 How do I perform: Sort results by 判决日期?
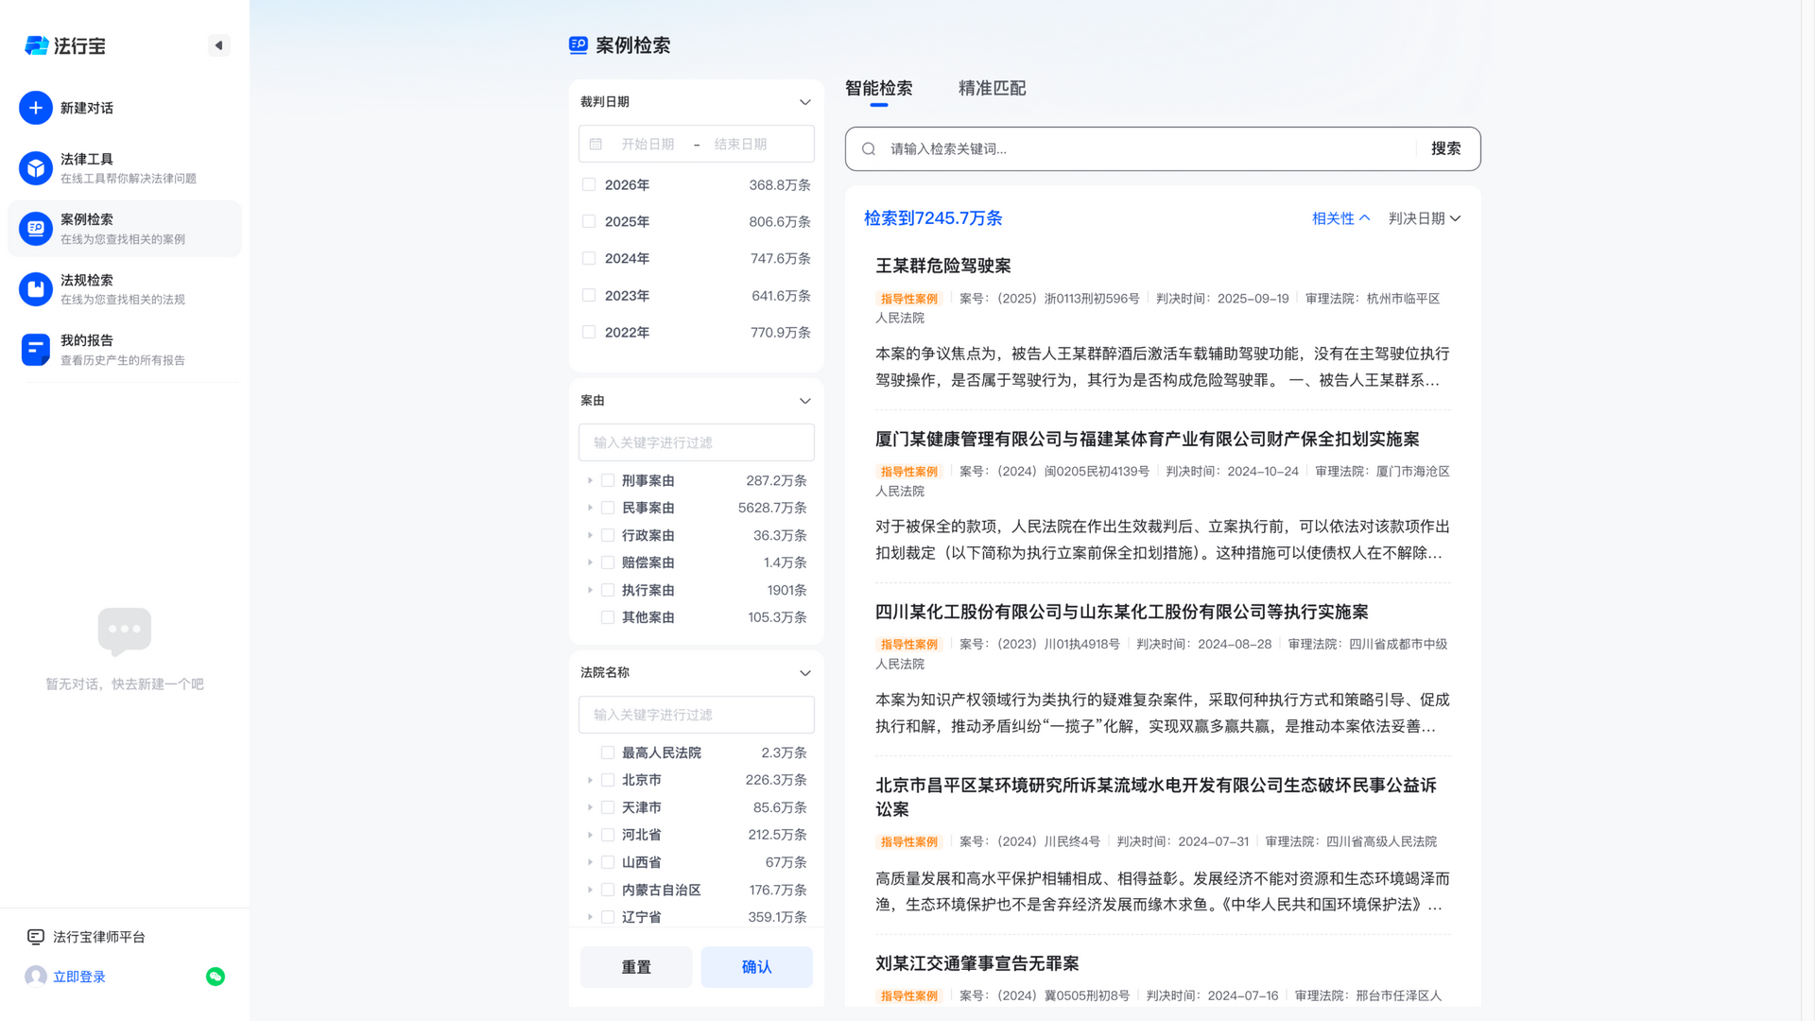(1425, 218)
